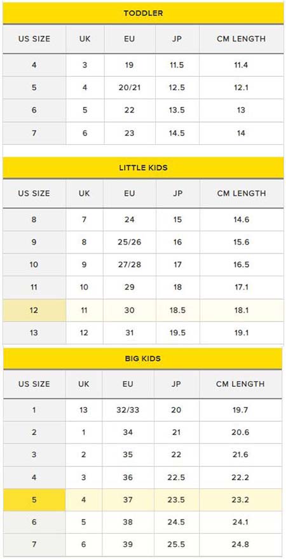286x559 pixels.
Task: Click the highlighted US size 12 cell
Action: (x=34, y=310)
